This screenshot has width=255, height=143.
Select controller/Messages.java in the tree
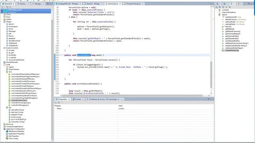20,105
